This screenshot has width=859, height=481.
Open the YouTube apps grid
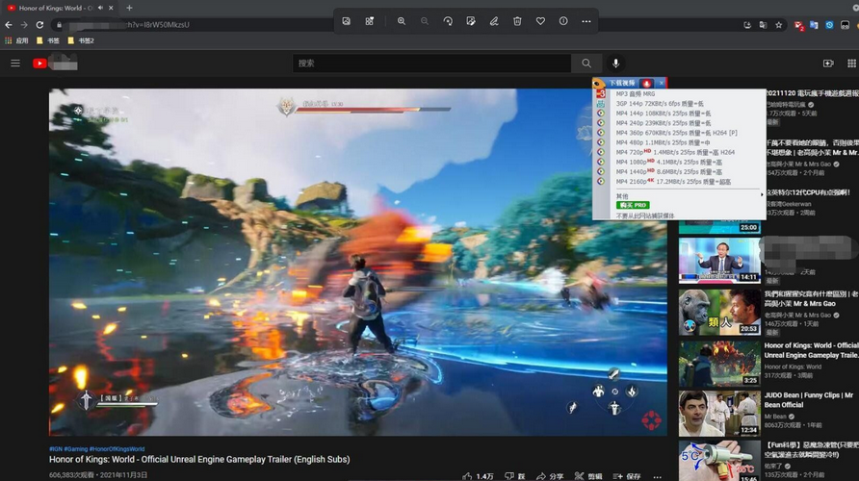coord(851,63)
